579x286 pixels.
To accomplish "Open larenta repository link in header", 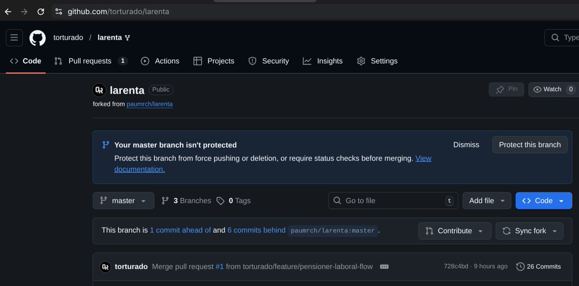I will click(x=110, y=38).
